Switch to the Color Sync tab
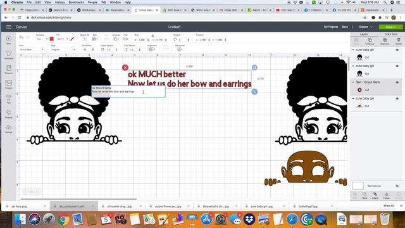The image size is (405, 228). coord(391,34)
